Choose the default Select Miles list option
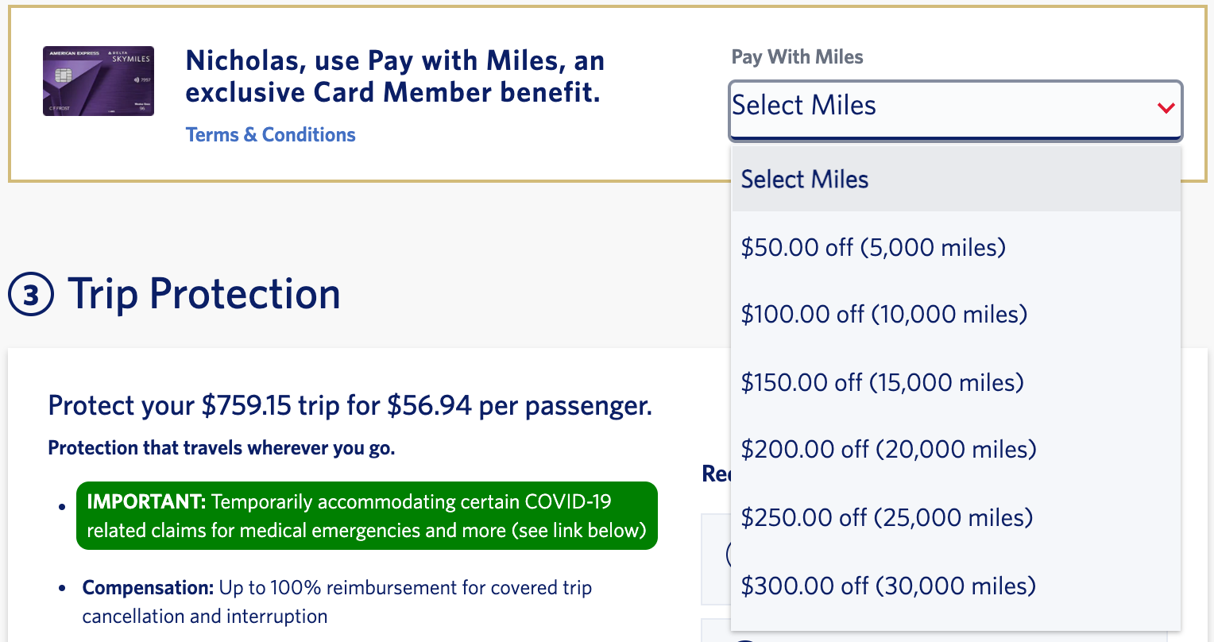1214x642 pixels. tap(804, 180)
